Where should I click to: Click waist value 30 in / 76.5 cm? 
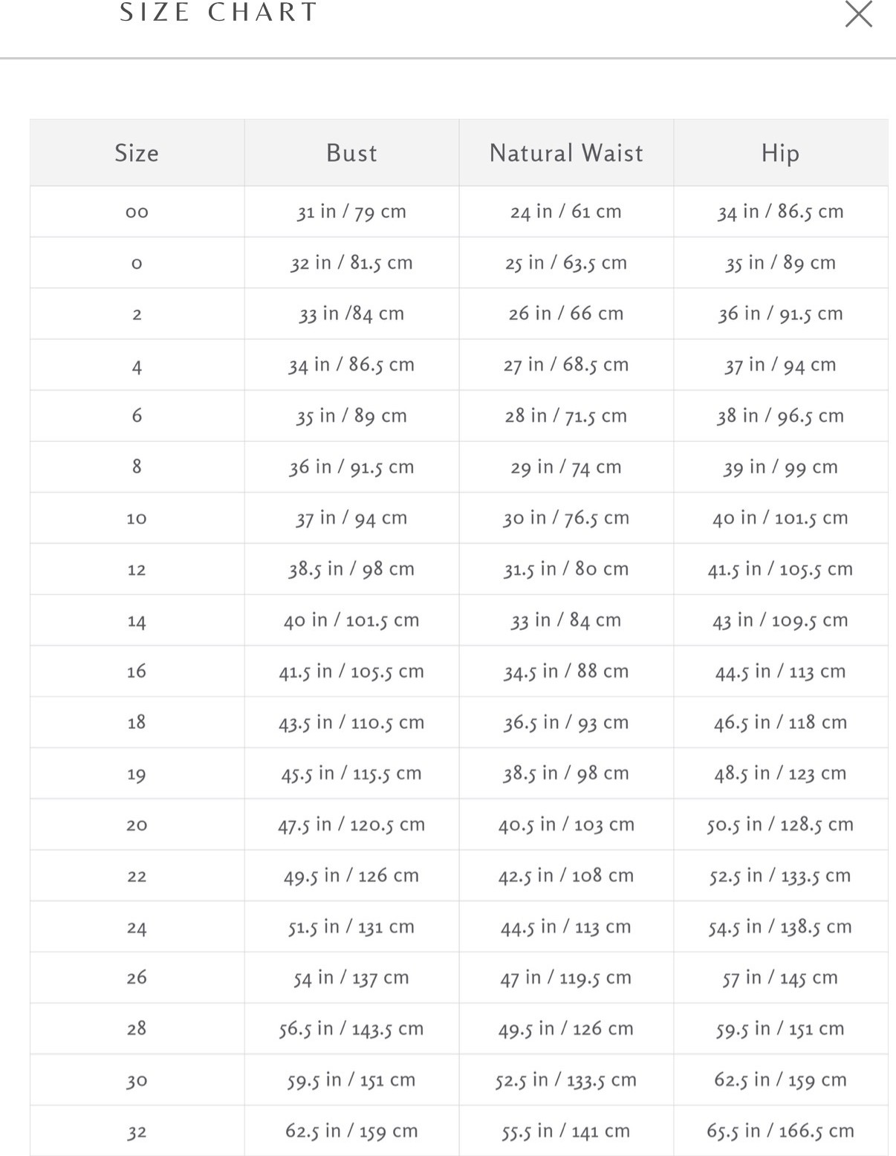tap(566, 518)
